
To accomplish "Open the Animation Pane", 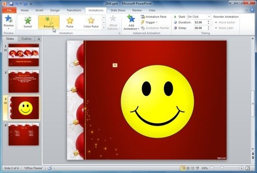I will pyautogui.click(x=154, y=17).
